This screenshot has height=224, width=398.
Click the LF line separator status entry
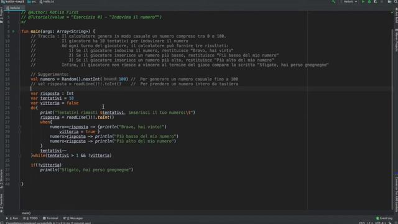[x=370, y=223]
